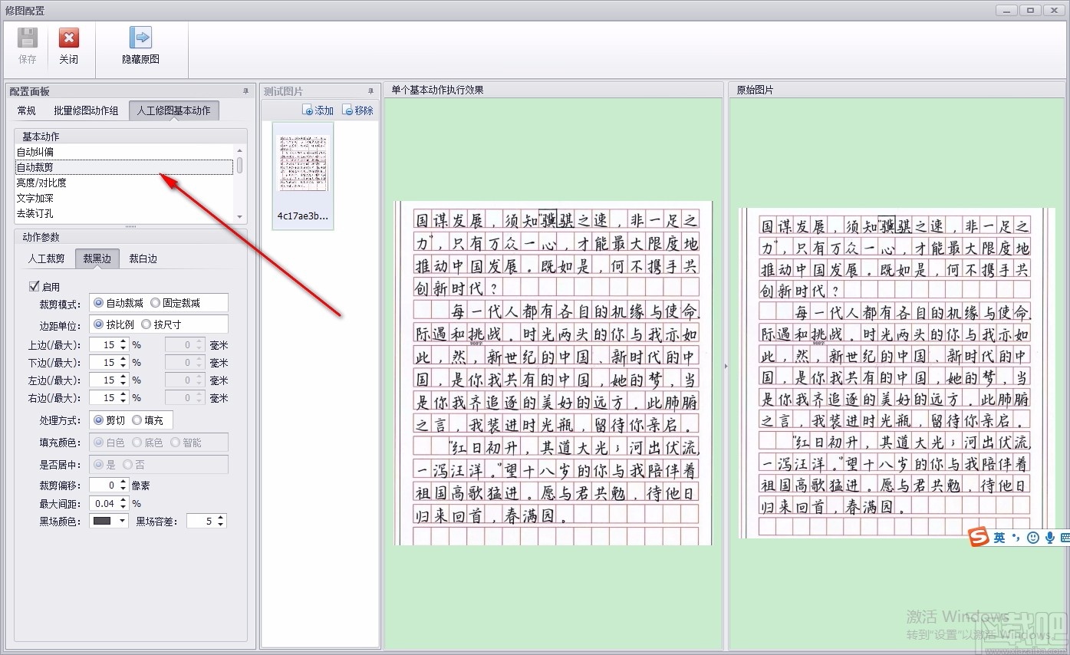This screenshot has width=1070, height=655.
Task: Select 自动纠偏 in action list
Action: point(124,152)
